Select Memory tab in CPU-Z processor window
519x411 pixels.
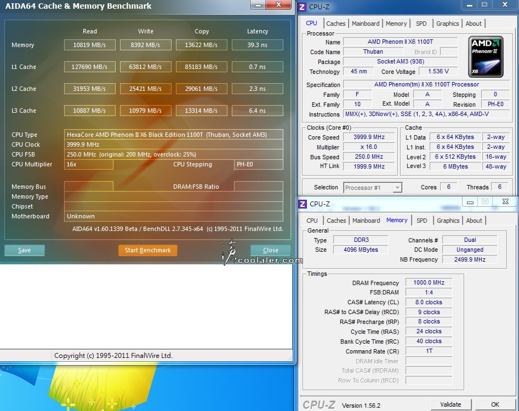click(396, 24)
